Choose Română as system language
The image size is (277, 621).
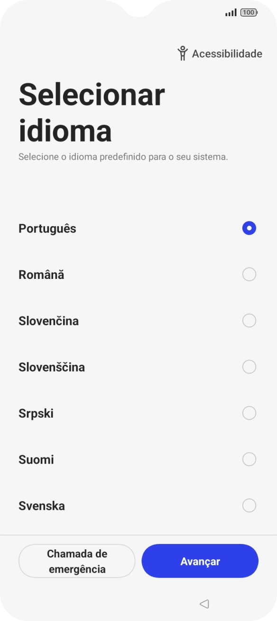tap(249, 275)
